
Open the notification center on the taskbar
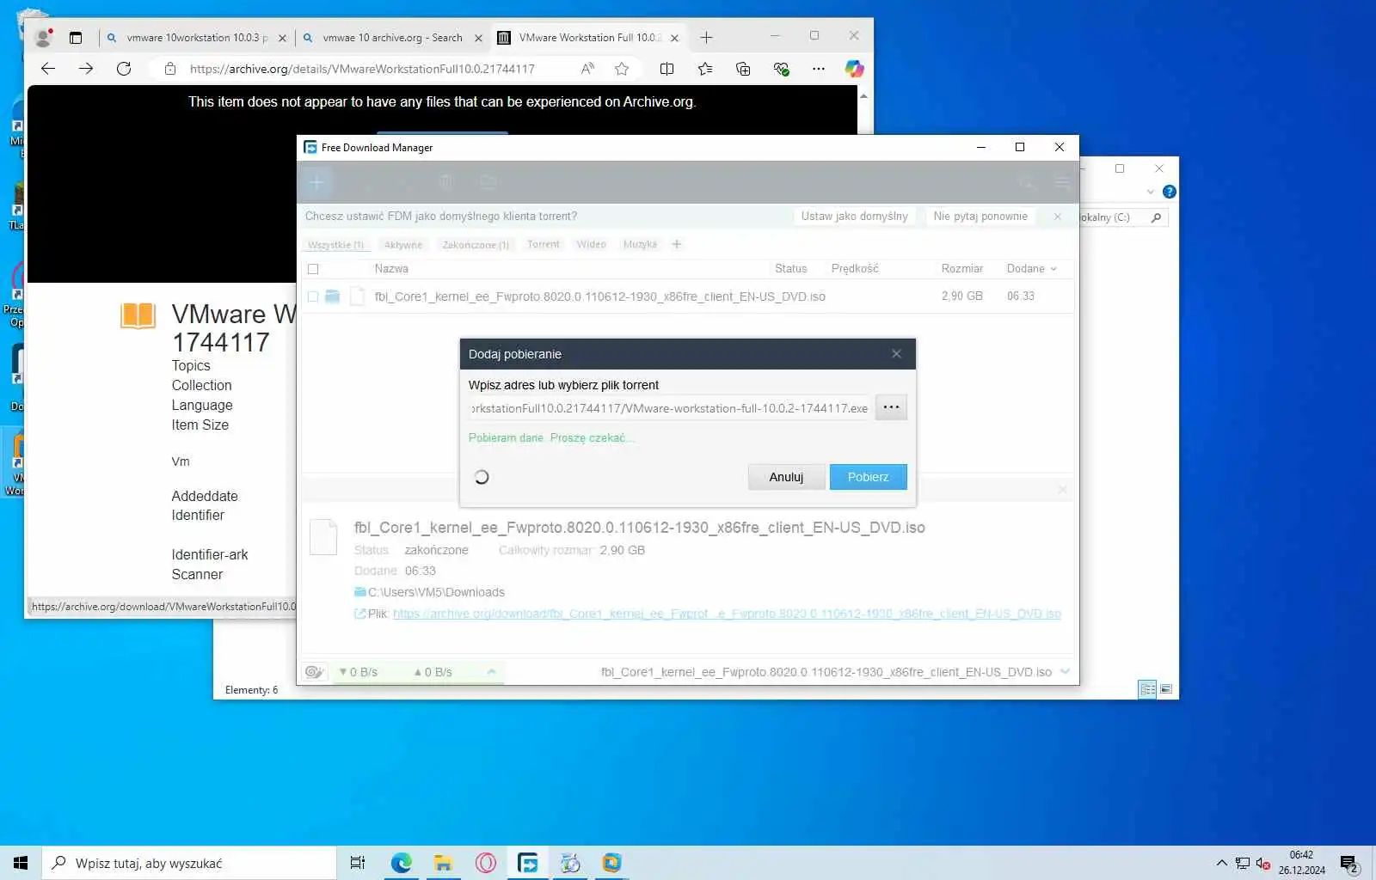[x=1349, y=864]
